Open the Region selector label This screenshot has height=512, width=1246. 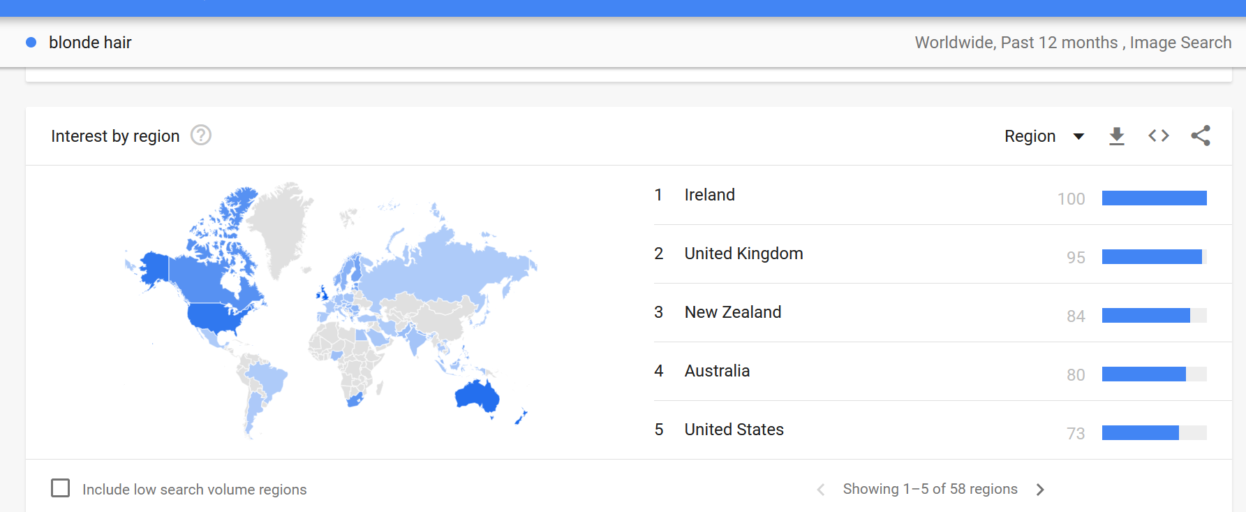(x=1030, y=136)
